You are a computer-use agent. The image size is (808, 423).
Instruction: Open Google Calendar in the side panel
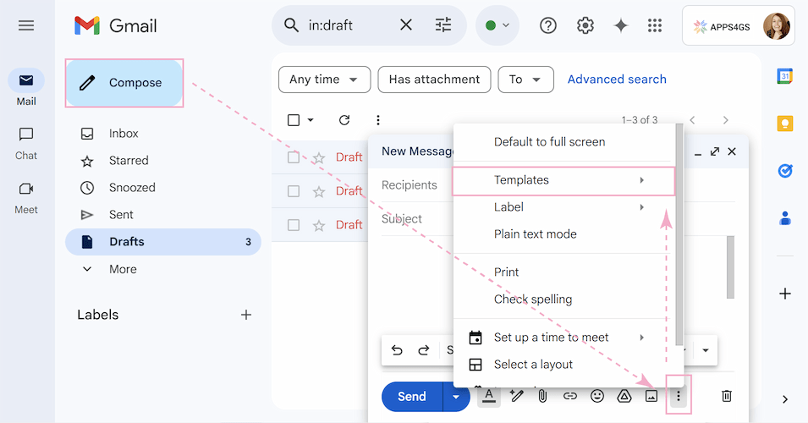[784, 76]
